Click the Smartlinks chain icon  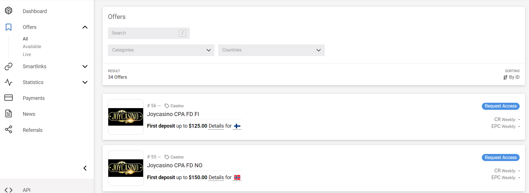9,67
